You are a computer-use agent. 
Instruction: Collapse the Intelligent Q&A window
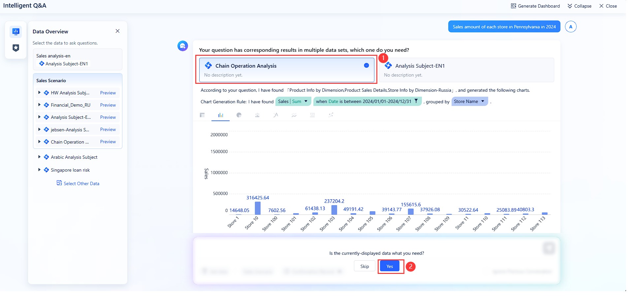tap(579, 6)
